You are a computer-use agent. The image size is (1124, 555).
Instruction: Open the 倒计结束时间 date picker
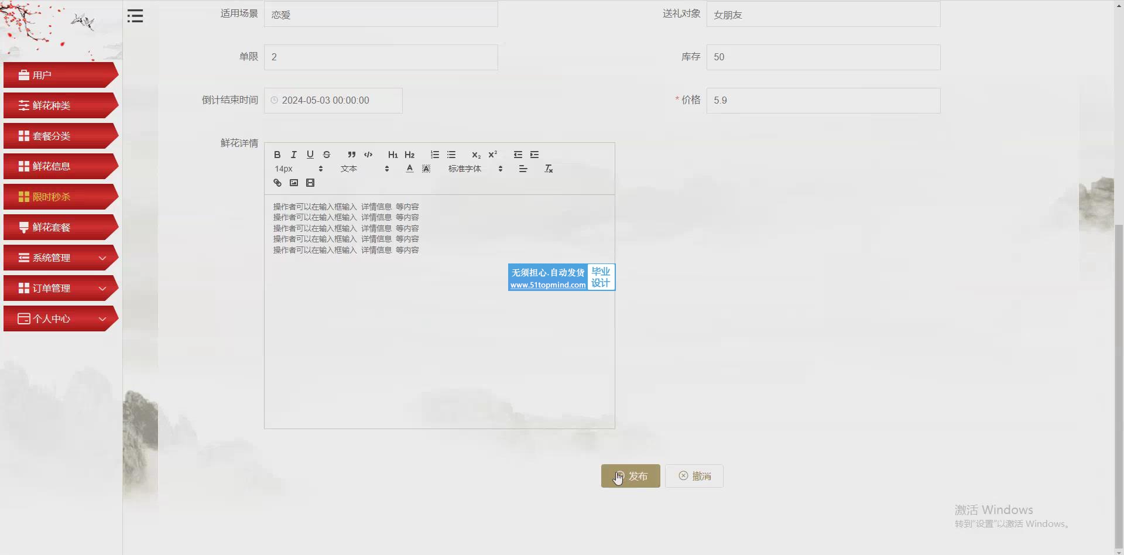pyautogui.click(x=333, y=101)
